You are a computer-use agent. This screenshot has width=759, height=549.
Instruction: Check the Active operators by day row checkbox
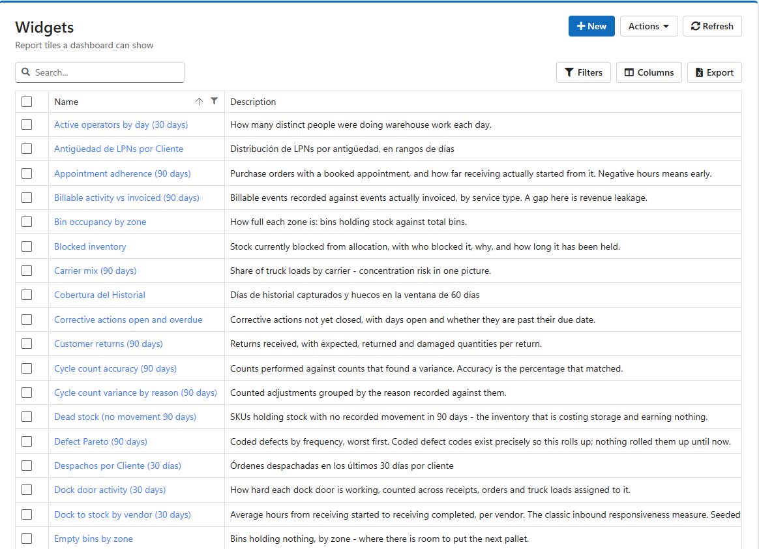(27, 125)
